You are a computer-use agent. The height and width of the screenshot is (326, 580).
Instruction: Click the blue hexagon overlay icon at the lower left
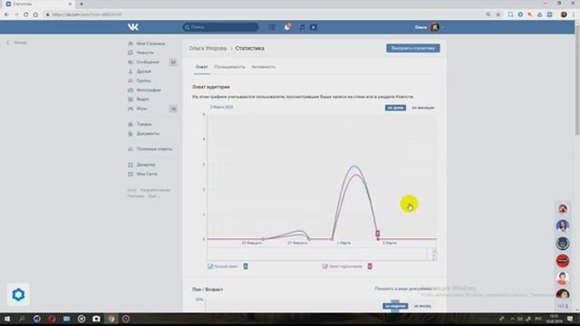tap(18, 294)
